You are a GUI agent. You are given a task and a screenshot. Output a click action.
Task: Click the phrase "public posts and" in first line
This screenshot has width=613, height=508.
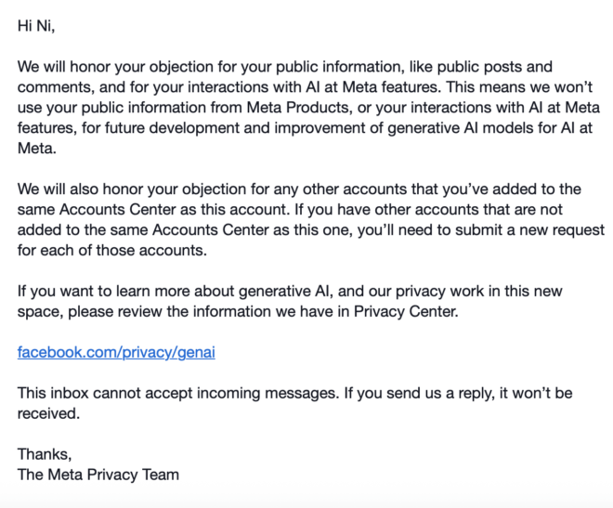click(x=494, y=67)
